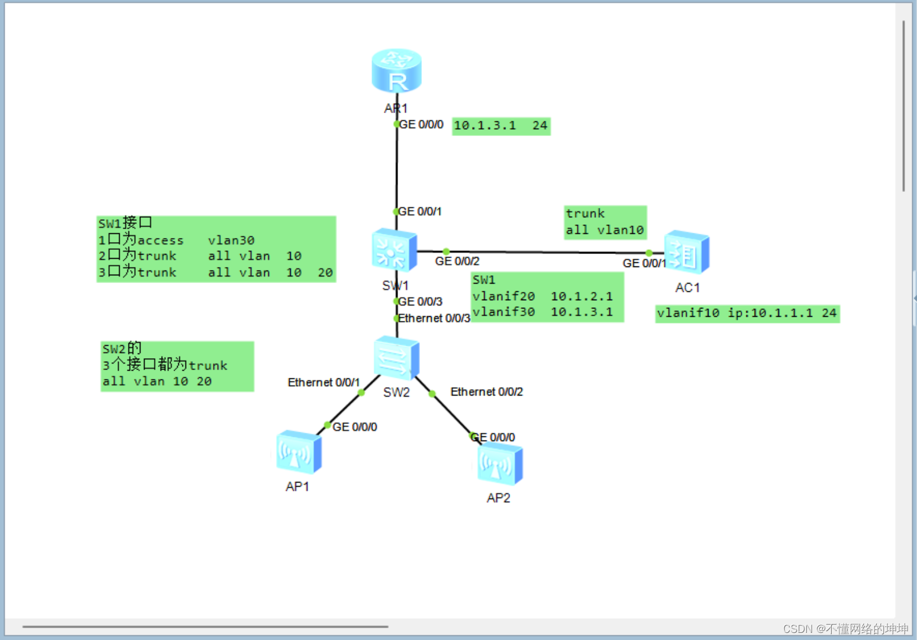Select the SW2 switch icon
The height and width of the screenshot is (640, 917).
pyautogui.click(x=396, y=358)
